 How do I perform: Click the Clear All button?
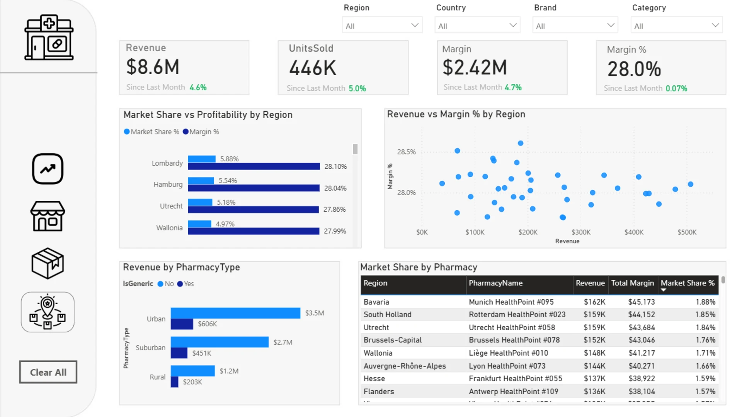click(x=48, y=372)
